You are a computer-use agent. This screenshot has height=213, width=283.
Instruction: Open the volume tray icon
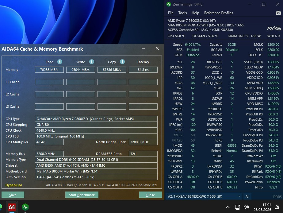tap(246, 207)
